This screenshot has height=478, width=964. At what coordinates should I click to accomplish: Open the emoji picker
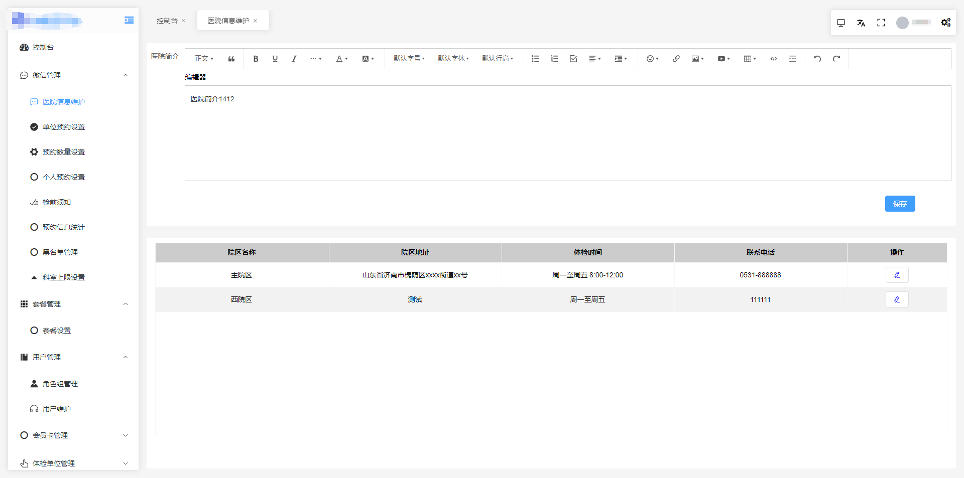click(653, 59)
